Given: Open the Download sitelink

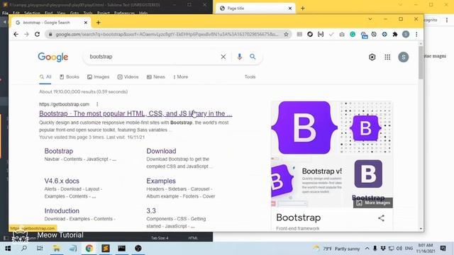Looking at the screenshot, I should [x=161, y=151].
